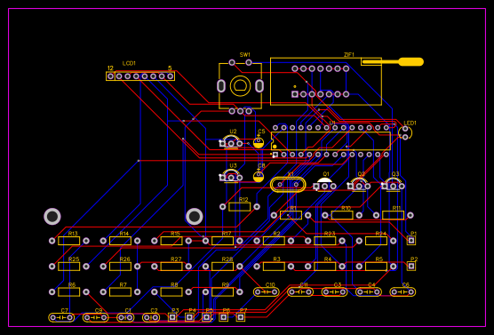
Task: Select resistor R15 body
Action: point(171,241)
